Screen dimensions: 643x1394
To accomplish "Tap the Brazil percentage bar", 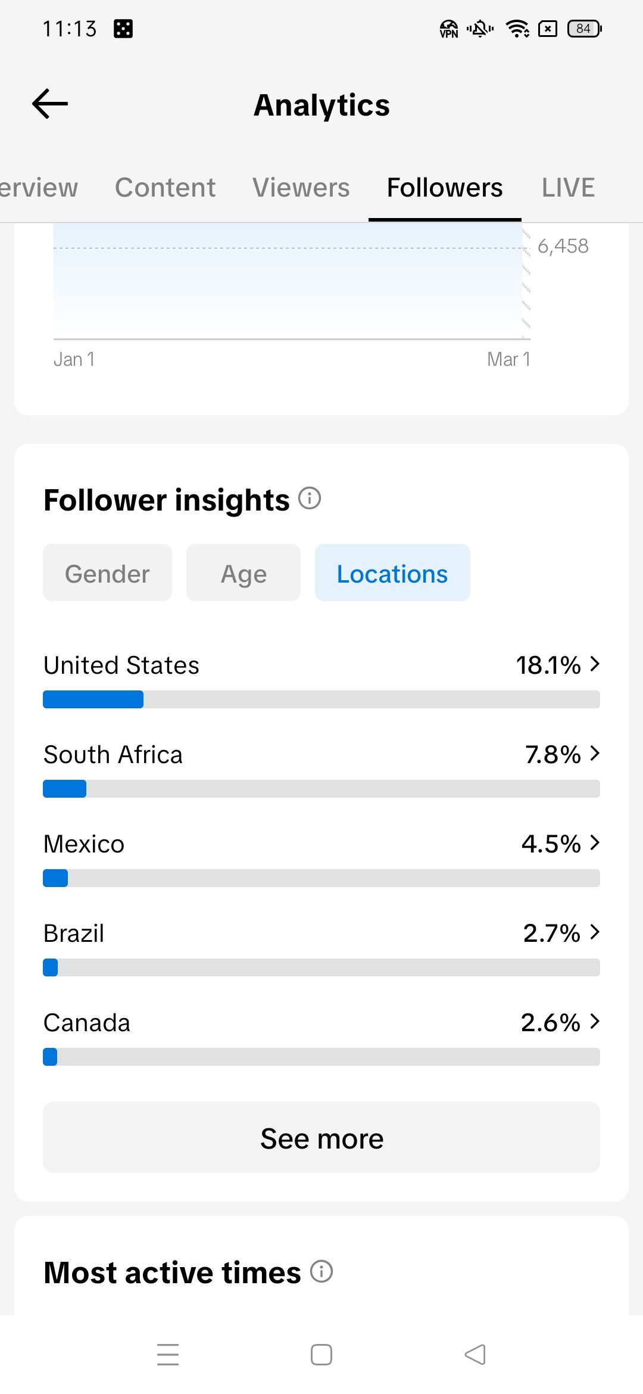I will click(x=321, y=967).
